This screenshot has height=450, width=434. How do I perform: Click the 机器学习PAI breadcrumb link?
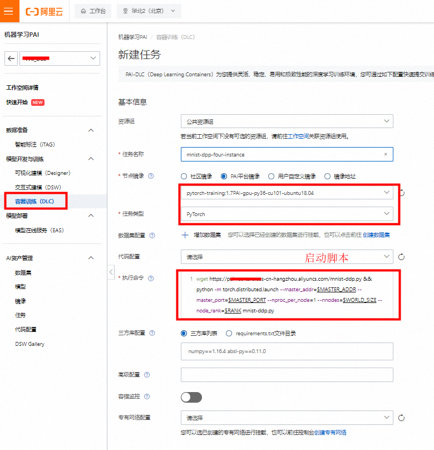133,37
